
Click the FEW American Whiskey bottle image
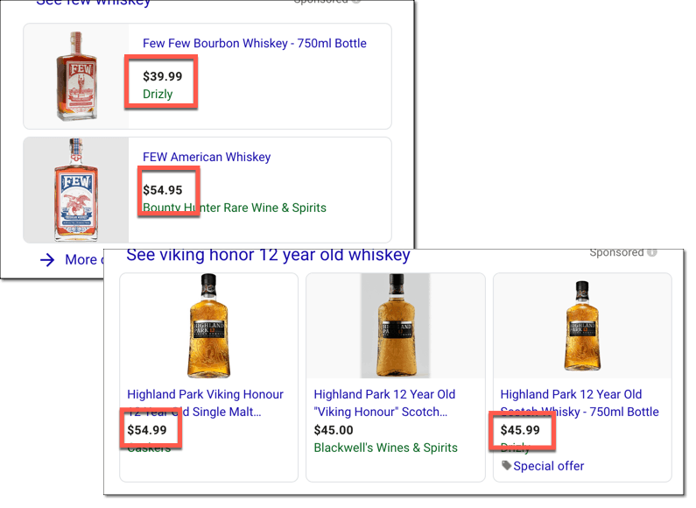click(x=76, y=190)
